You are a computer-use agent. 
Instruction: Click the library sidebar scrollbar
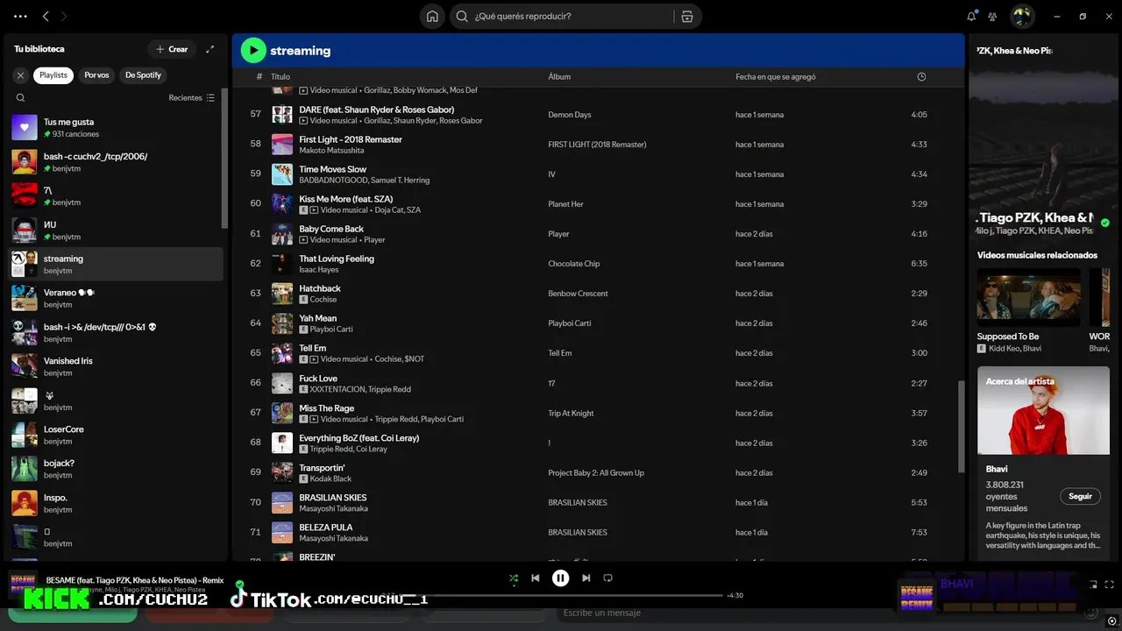click(x=225, y=158)
